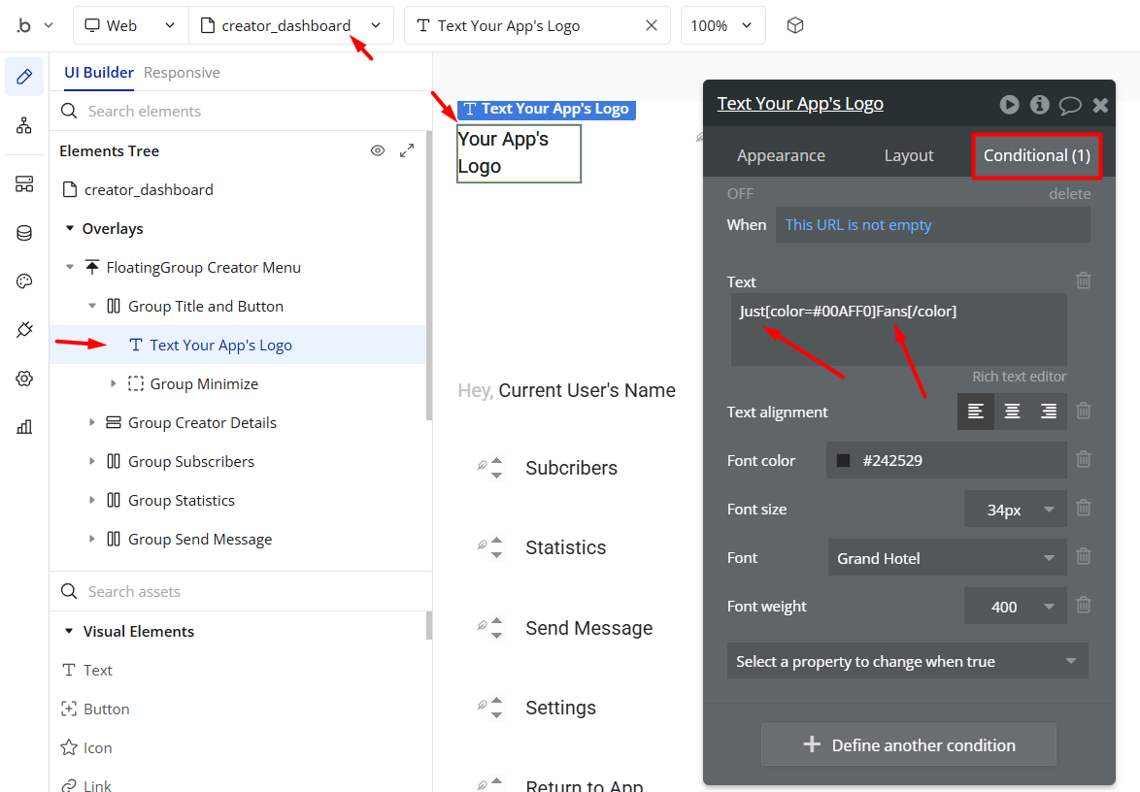Click the Rich text editor link
The height and width of the screenshot is (792, 1140).
(x=1019, y=377)
